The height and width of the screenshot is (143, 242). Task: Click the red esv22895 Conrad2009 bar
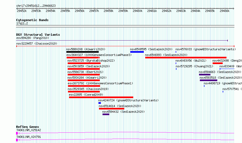click(x=101, y=97)
